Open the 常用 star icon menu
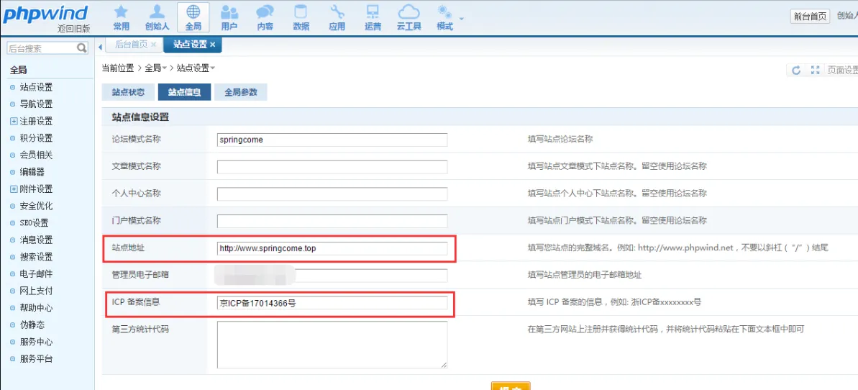Image resolution: width=858 pixels, height=390 pixels. [x=121, y=17]
